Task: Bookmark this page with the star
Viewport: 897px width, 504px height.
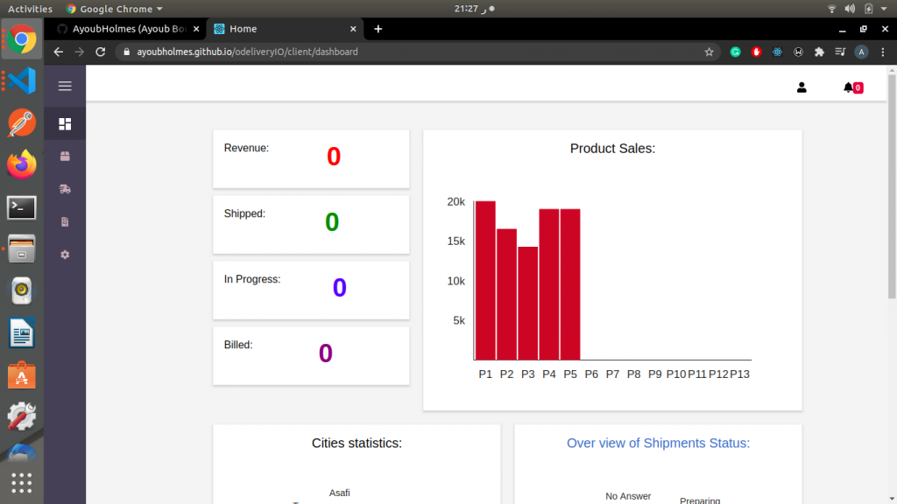Action: 710,52
